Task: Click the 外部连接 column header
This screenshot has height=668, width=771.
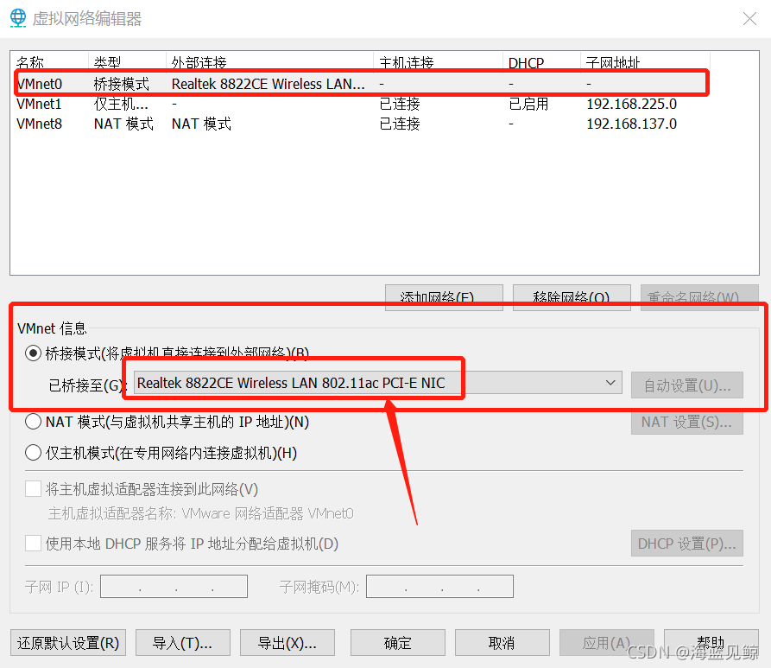Action: (269, 62)
